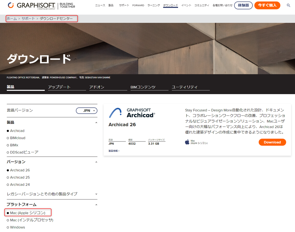Open the ダウンロード navigation item
This screenshot has height=232, width=295.
[170, 5]
